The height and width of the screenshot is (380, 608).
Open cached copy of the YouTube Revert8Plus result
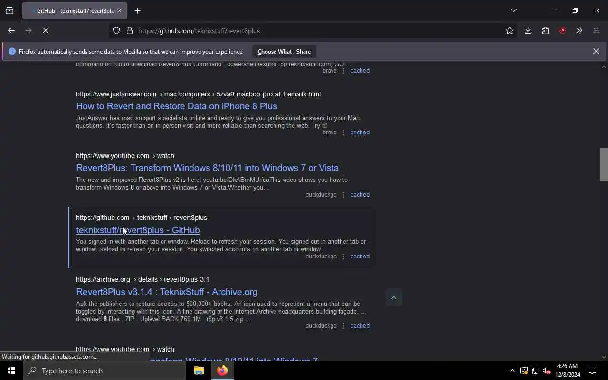coord(360,195)
